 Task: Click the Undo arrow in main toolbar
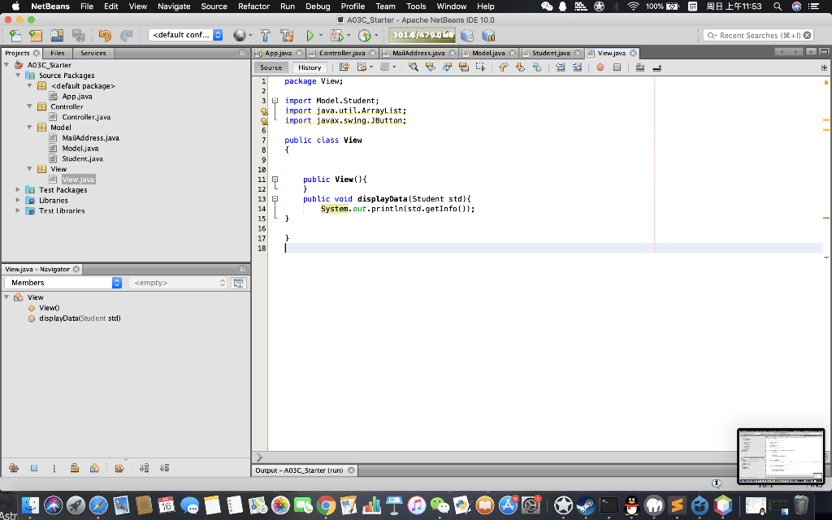click(104, 35)
